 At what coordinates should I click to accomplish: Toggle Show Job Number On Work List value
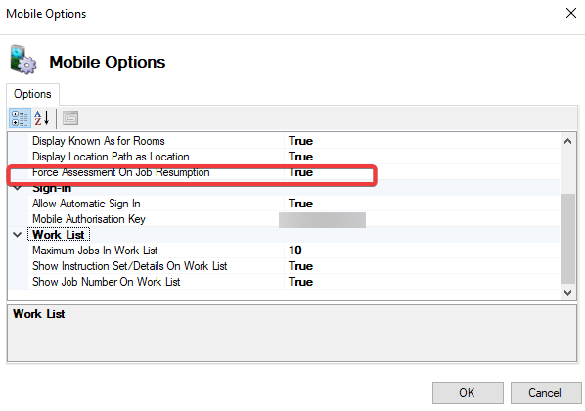tap(422, 282)
